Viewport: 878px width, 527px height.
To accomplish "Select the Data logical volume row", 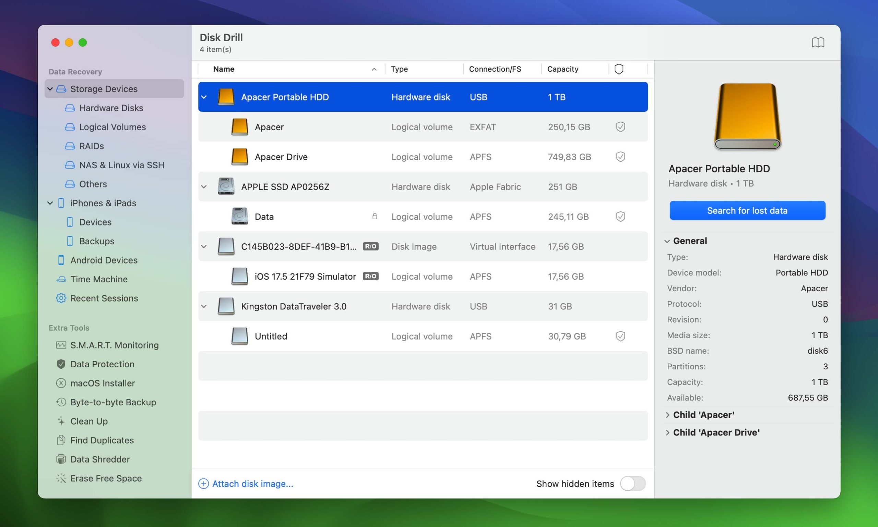I will click(423, 217).
